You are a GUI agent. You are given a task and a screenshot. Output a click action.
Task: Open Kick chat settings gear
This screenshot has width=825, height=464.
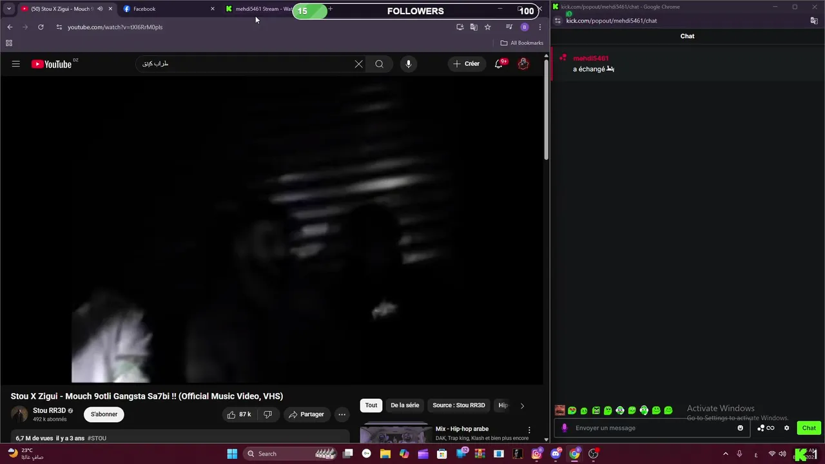point(786,428)
